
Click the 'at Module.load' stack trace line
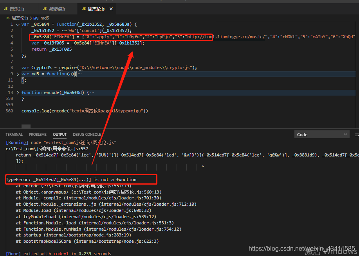(83, 210)
